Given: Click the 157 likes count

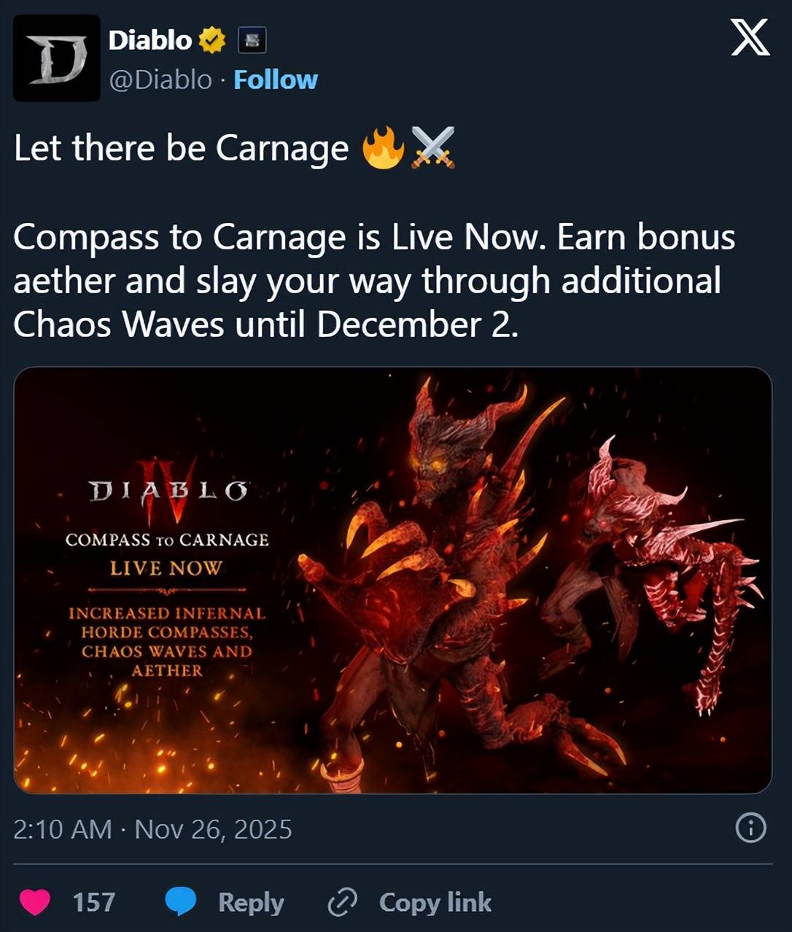Looking at the screenshot, I should (94, 902).
